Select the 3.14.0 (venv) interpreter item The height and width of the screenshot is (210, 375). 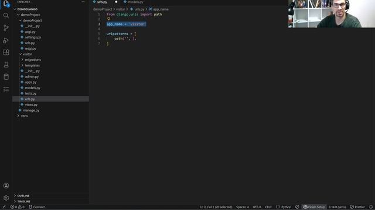(337, 207)
